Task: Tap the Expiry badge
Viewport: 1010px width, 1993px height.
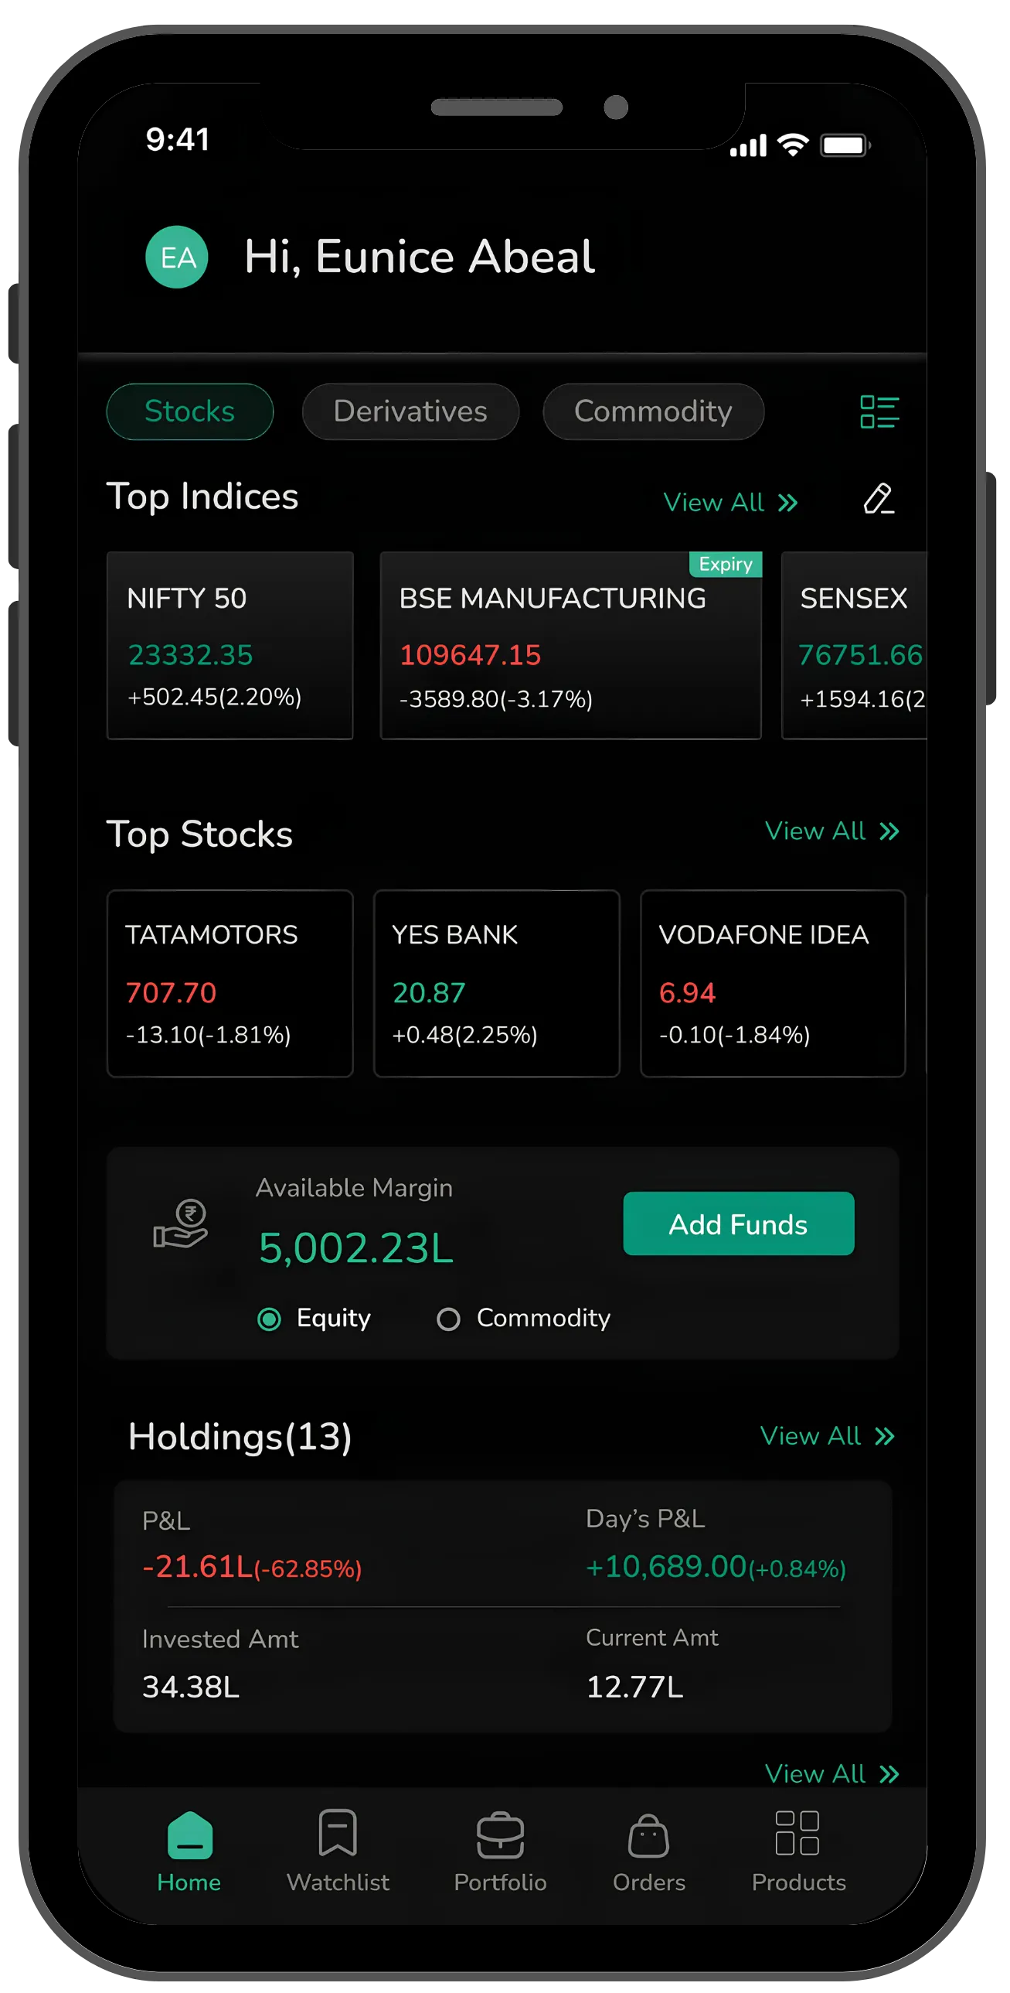Action: tap(726, 564)
